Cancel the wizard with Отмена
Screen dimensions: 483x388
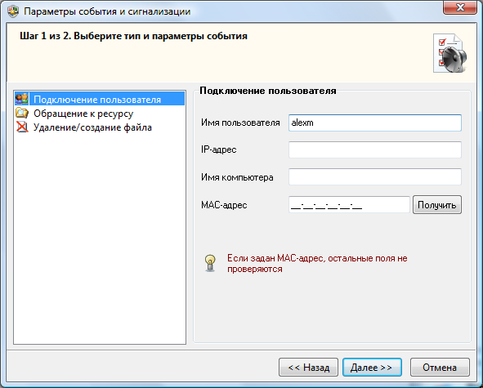tap(440, 367)
